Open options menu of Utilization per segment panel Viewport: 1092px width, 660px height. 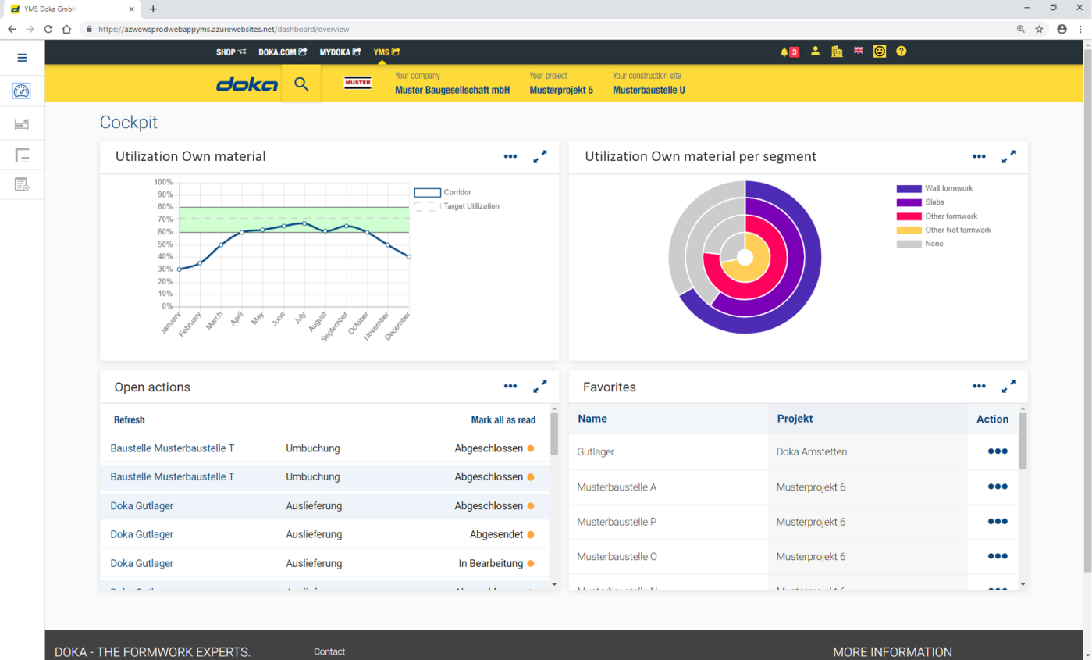[979, 157]
